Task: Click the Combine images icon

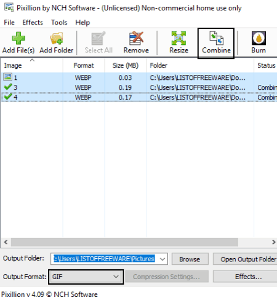Action: point(216,38)
